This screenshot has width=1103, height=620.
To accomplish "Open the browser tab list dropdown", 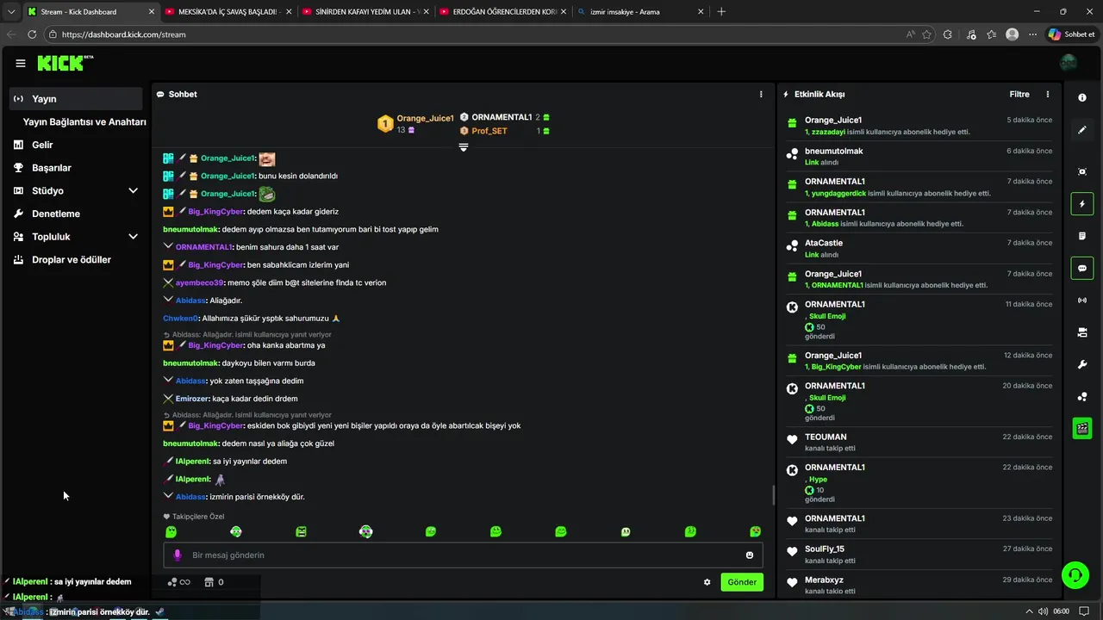I will click(11, 11).
